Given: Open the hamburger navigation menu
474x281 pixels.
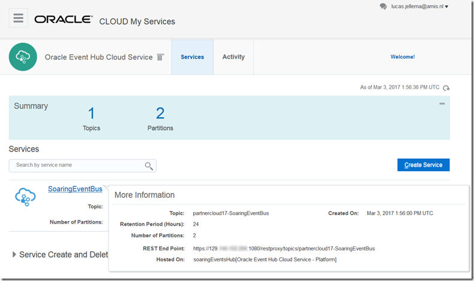Looking at the screenshot, I should coord(19,18).
